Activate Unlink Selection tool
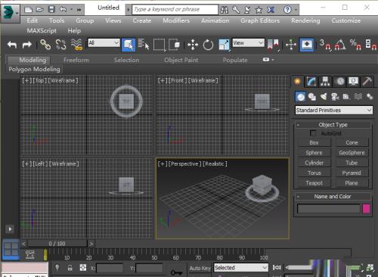Viewport: 378px width, 277px height. coord(60,45)
